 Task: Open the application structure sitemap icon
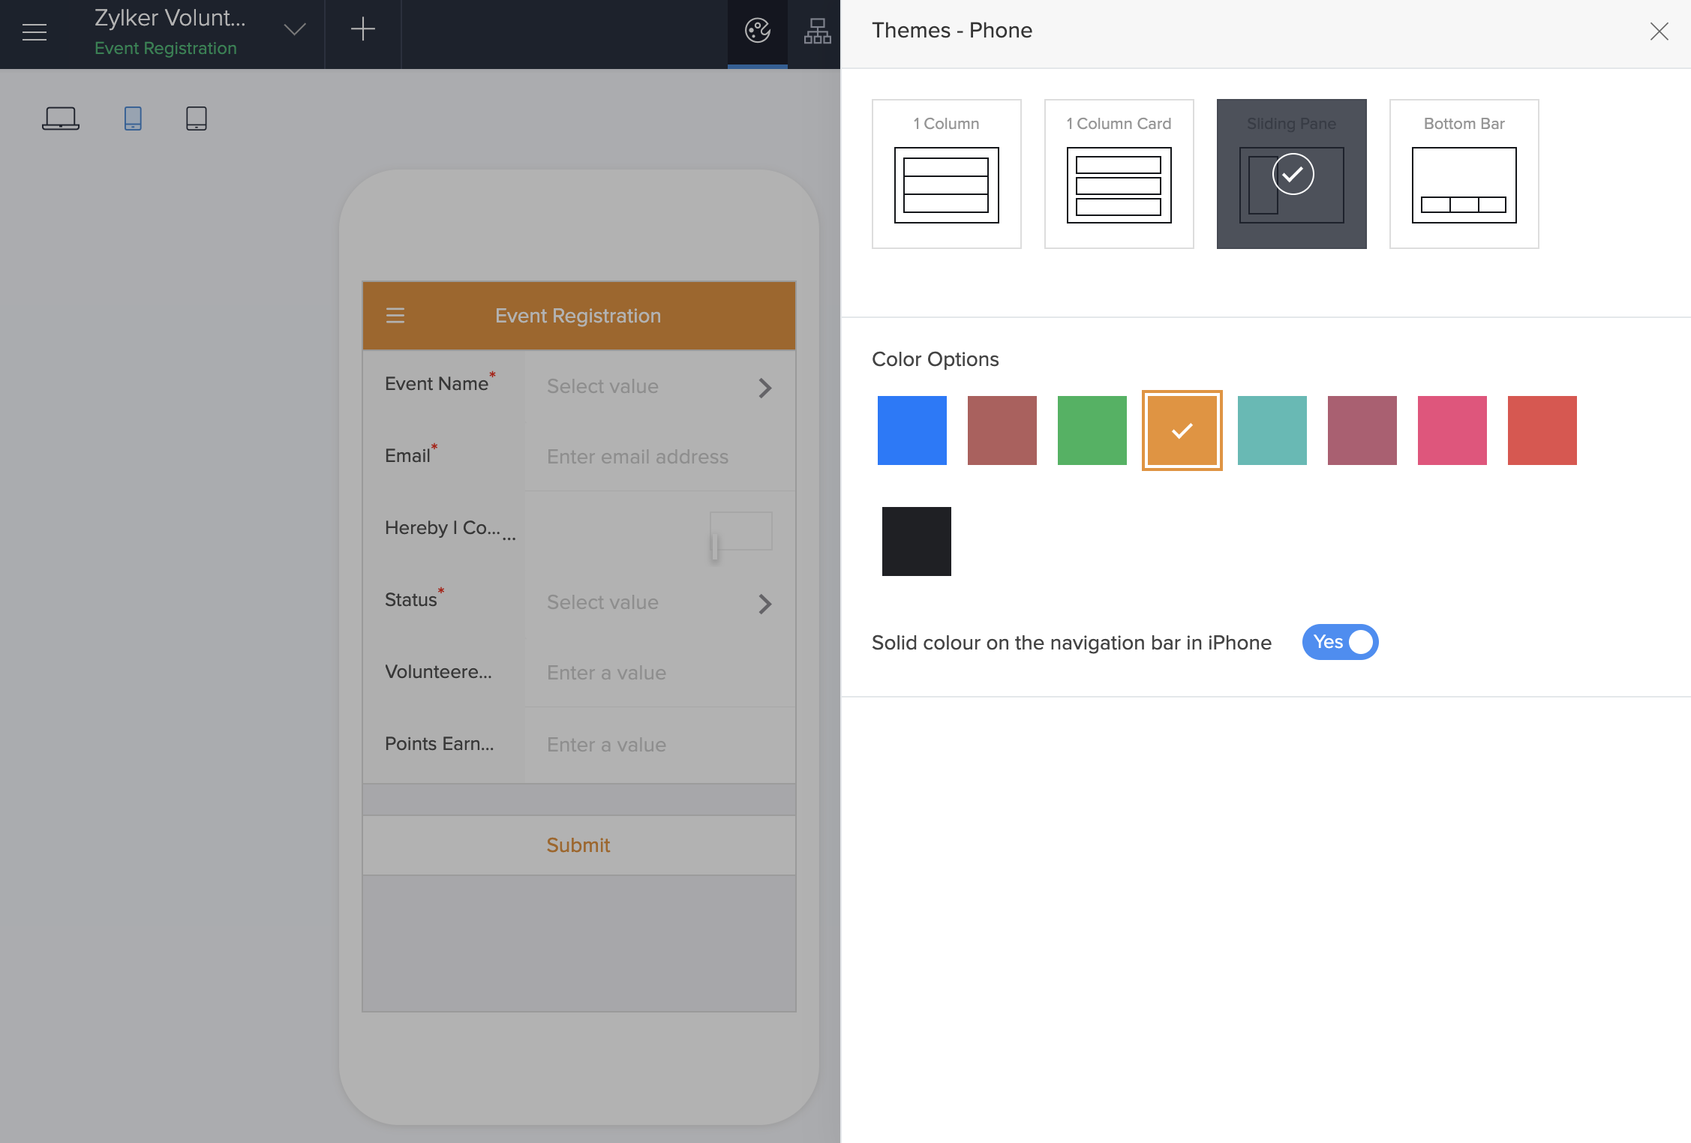coord(817,31)
